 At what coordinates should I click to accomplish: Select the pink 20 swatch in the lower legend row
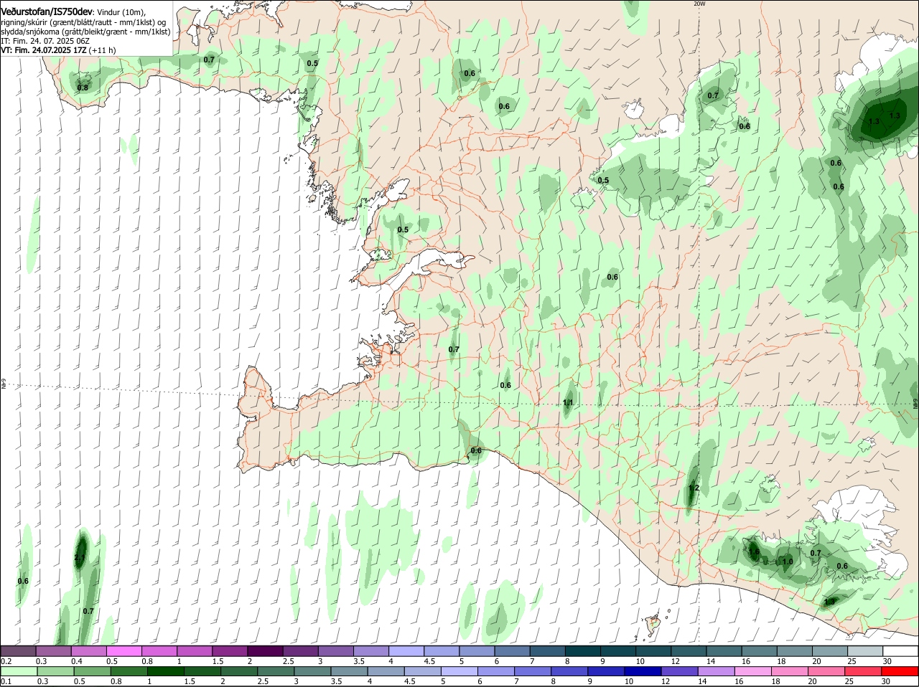pyautogui.click(x=827, y=671)
